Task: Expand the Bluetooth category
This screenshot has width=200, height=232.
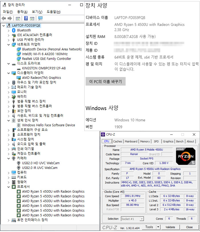Action: 9,31
